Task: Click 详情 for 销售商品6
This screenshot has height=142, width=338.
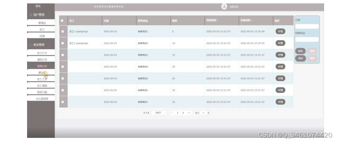Action: [x=280, y=90]
